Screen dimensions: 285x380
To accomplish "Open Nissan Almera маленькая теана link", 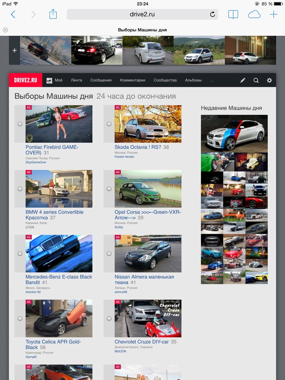I will click(144, 280).
